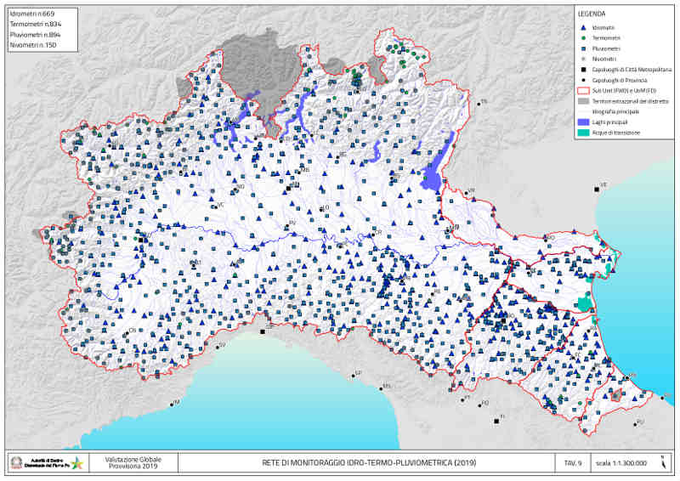Click the Capoluoghi di Città Metropolitana black square symbol
Screen dimensions: 680x481
(584, 70)
